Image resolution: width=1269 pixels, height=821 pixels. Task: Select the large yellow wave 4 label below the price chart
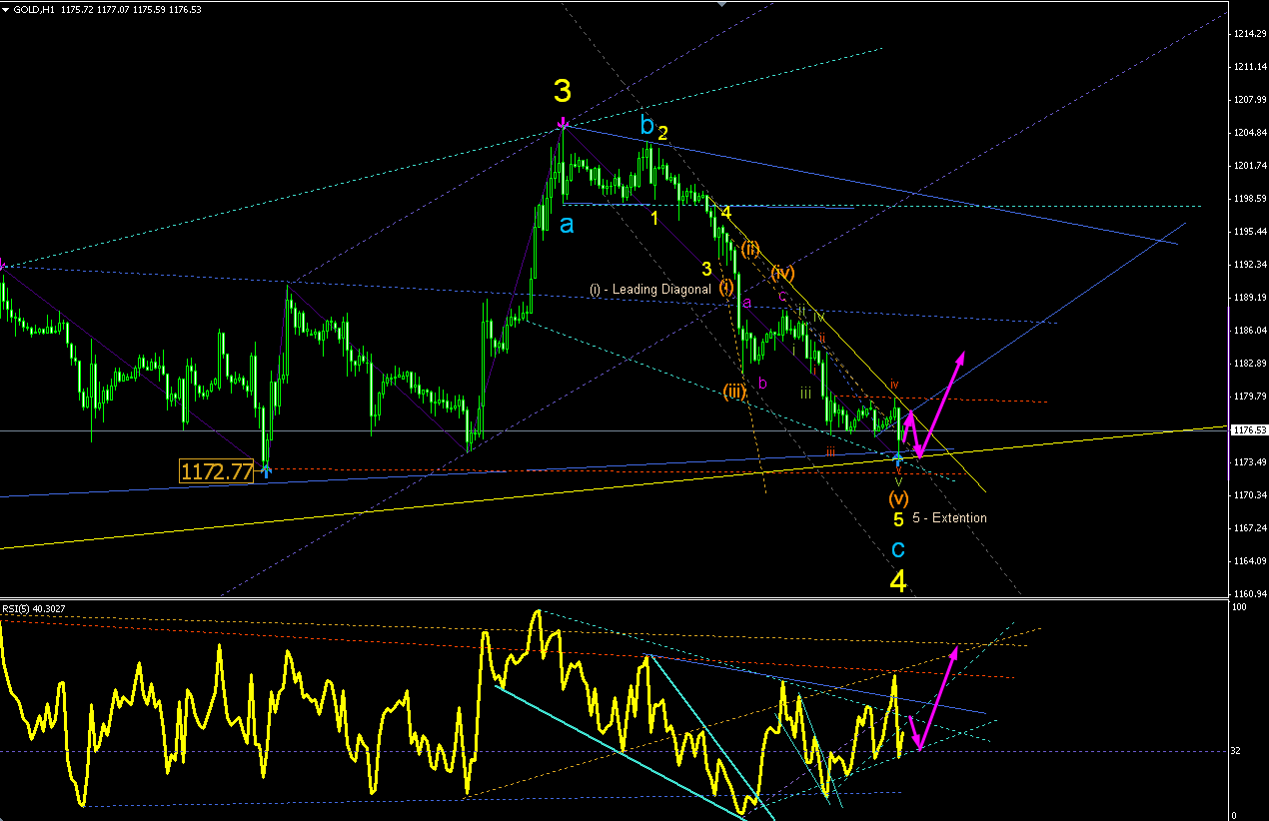coord(898,581)
